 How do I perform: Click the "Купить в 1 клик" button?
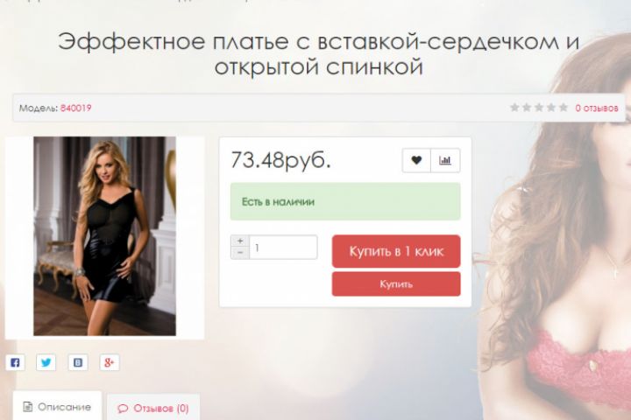(396, 251)
